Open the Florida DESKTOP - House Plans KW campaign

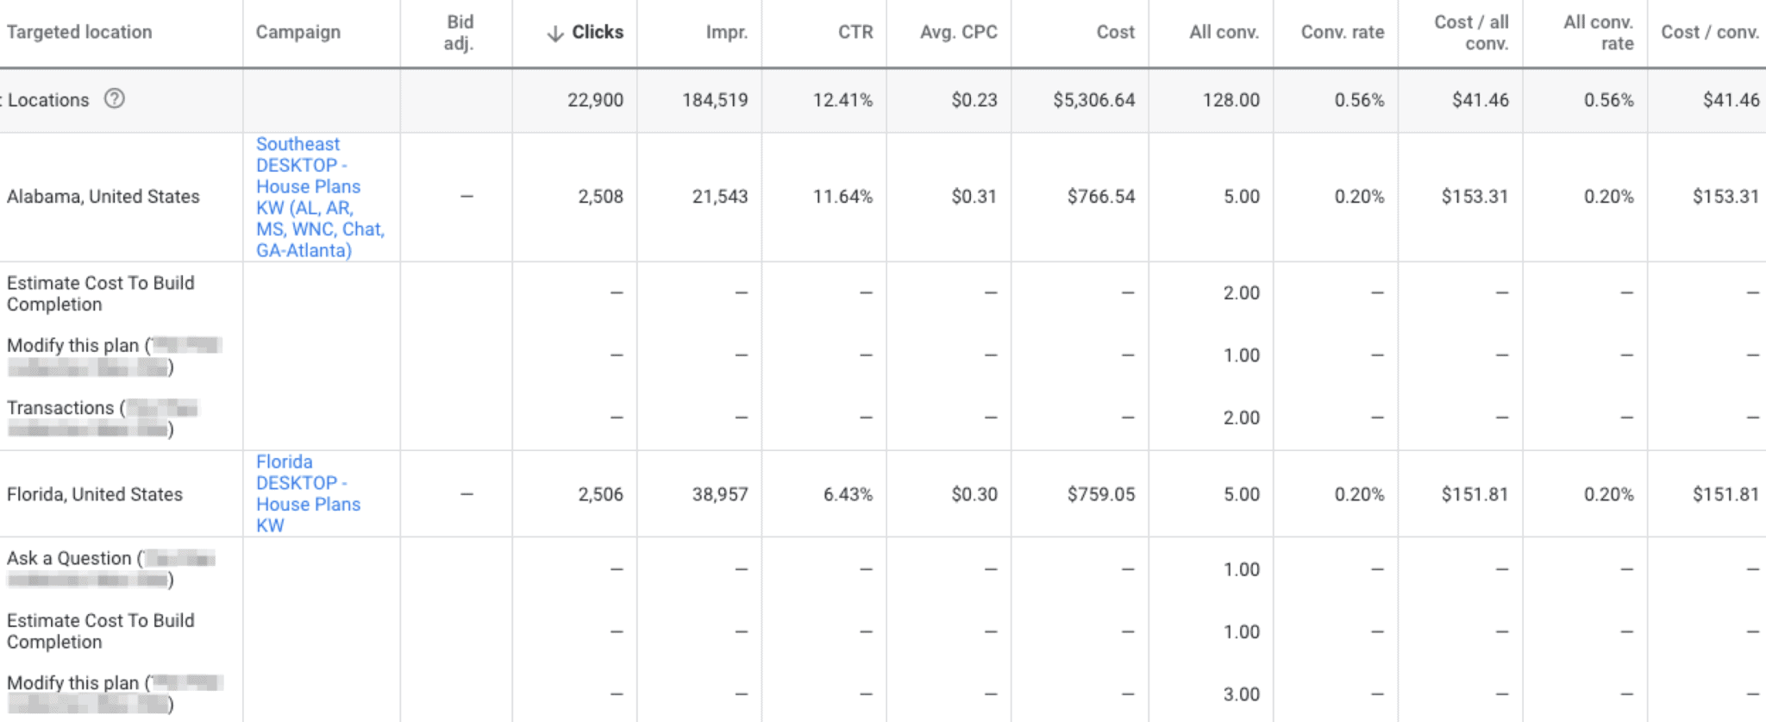coord(308,493)
